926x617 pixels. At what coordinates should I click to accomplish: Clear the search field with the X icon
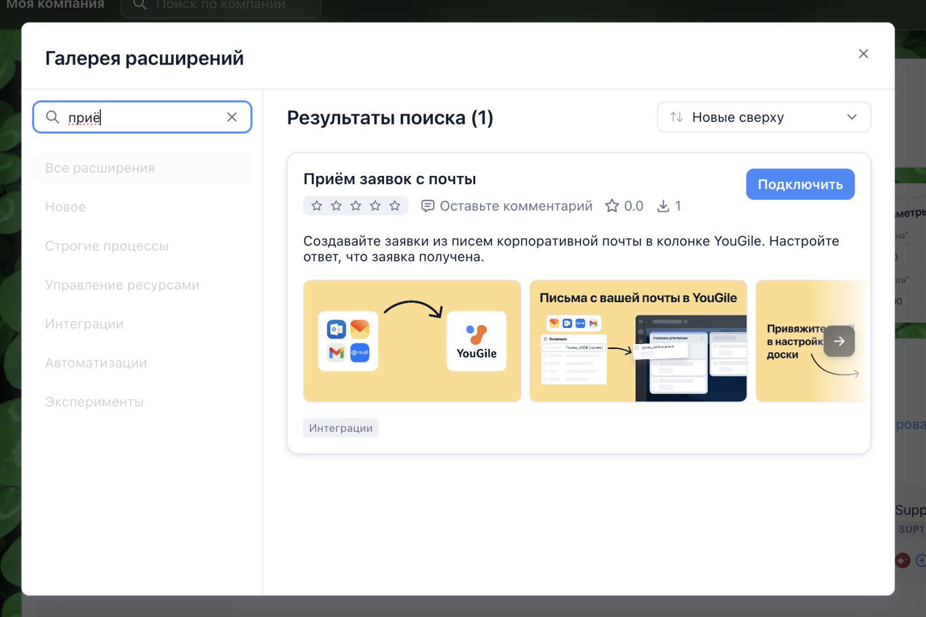pos(232,117)
